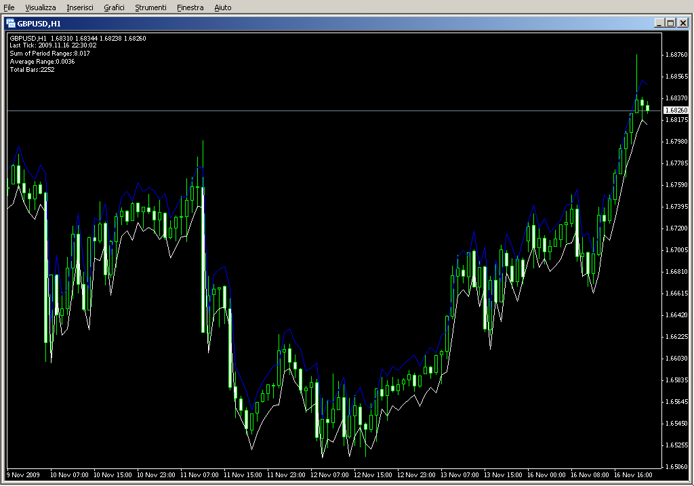Screen dimensions: 694x486
Task: Click the '10 Nov 23:00' time axis label
Action: click(x=156, y=475)
